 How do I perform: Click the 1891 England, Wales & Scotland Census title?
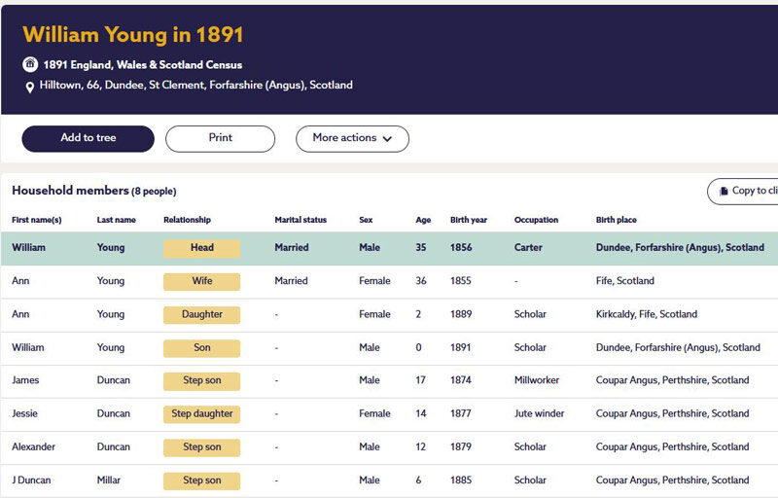pyautogui.click(x=142, y=65)
